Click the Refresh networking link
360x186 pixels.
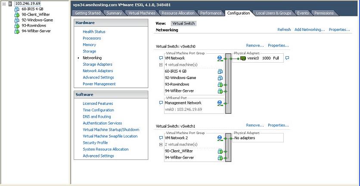point(284,30)
